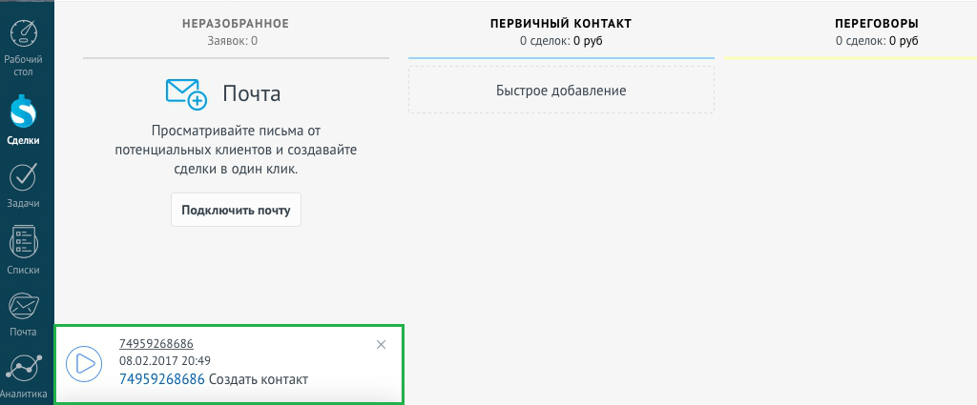Click the blue 74959268686 phone link
Screen dimensions: 977x405
(x=162, y=379)
